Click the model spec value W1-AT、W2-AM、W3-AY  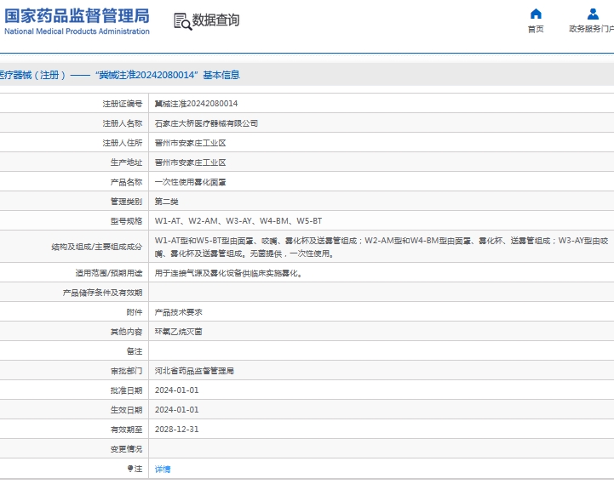(238, 221)
